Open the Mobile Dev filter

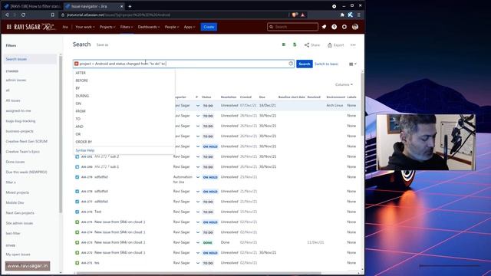[15, 202]
